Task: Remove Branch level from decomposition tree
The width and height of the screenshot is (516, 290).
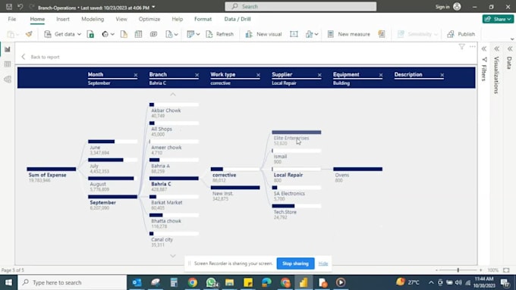Action: (x=197, y=75)
